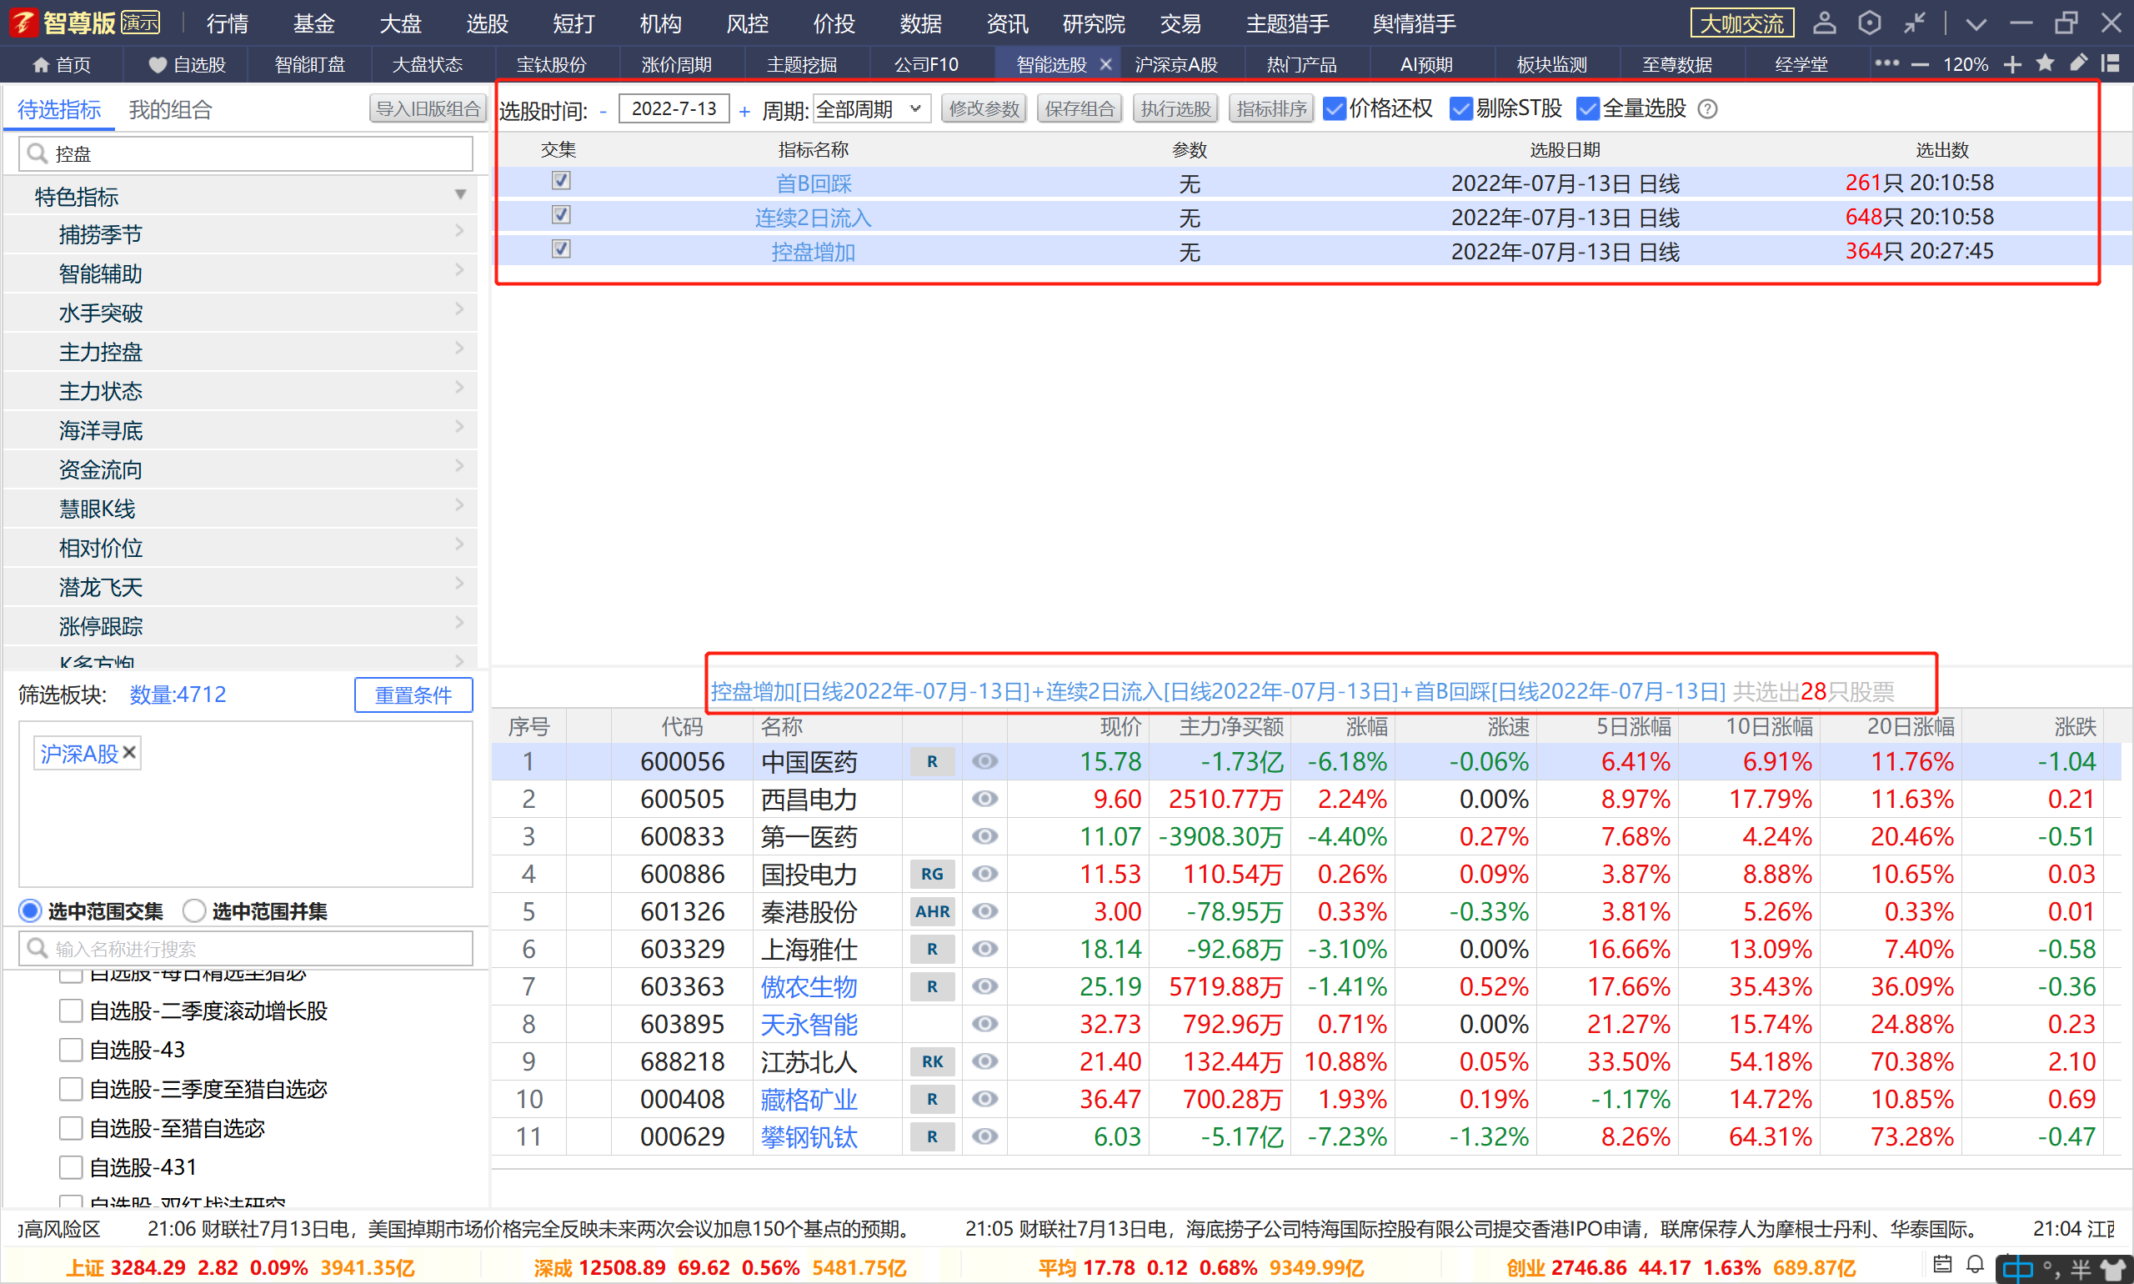Expand the 资金流向 indicator group

coord(459,468)
